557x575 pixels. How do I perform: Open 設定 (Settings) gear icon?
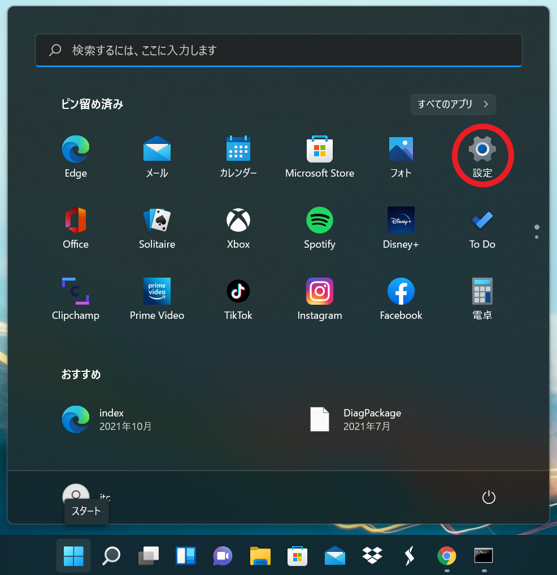point(482,156)
